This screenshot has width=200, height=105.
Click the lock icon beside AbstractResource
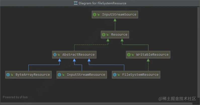click(x=59, y=55)
